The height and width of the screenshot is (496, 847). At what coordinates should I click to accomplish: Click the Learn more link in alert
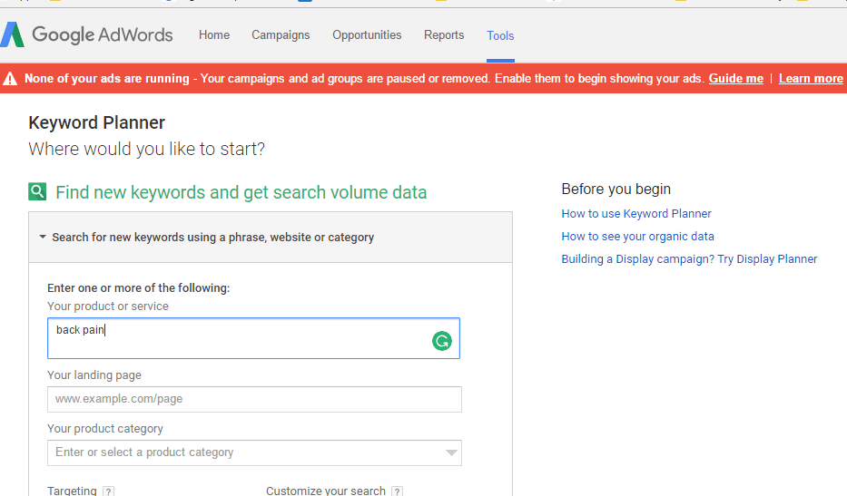(811, 78)
